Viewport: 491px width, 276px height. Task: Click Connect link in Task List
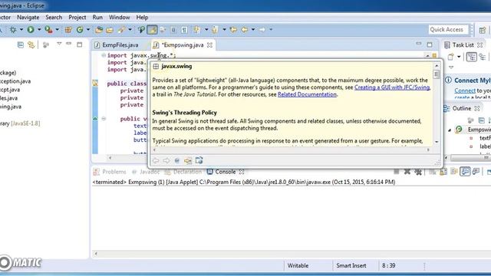coord(465,90)
